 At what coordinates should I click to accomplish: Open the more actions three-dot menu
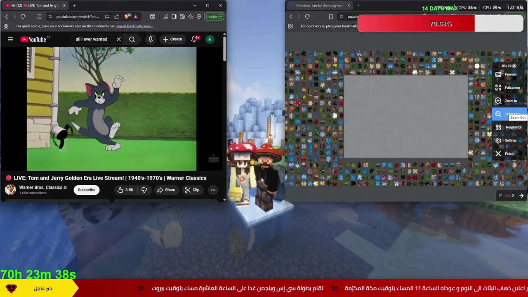tap(213, 190)
